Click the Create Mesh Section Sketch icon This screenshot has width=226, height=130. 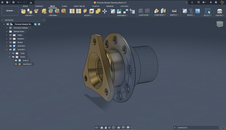click(36, 11)
